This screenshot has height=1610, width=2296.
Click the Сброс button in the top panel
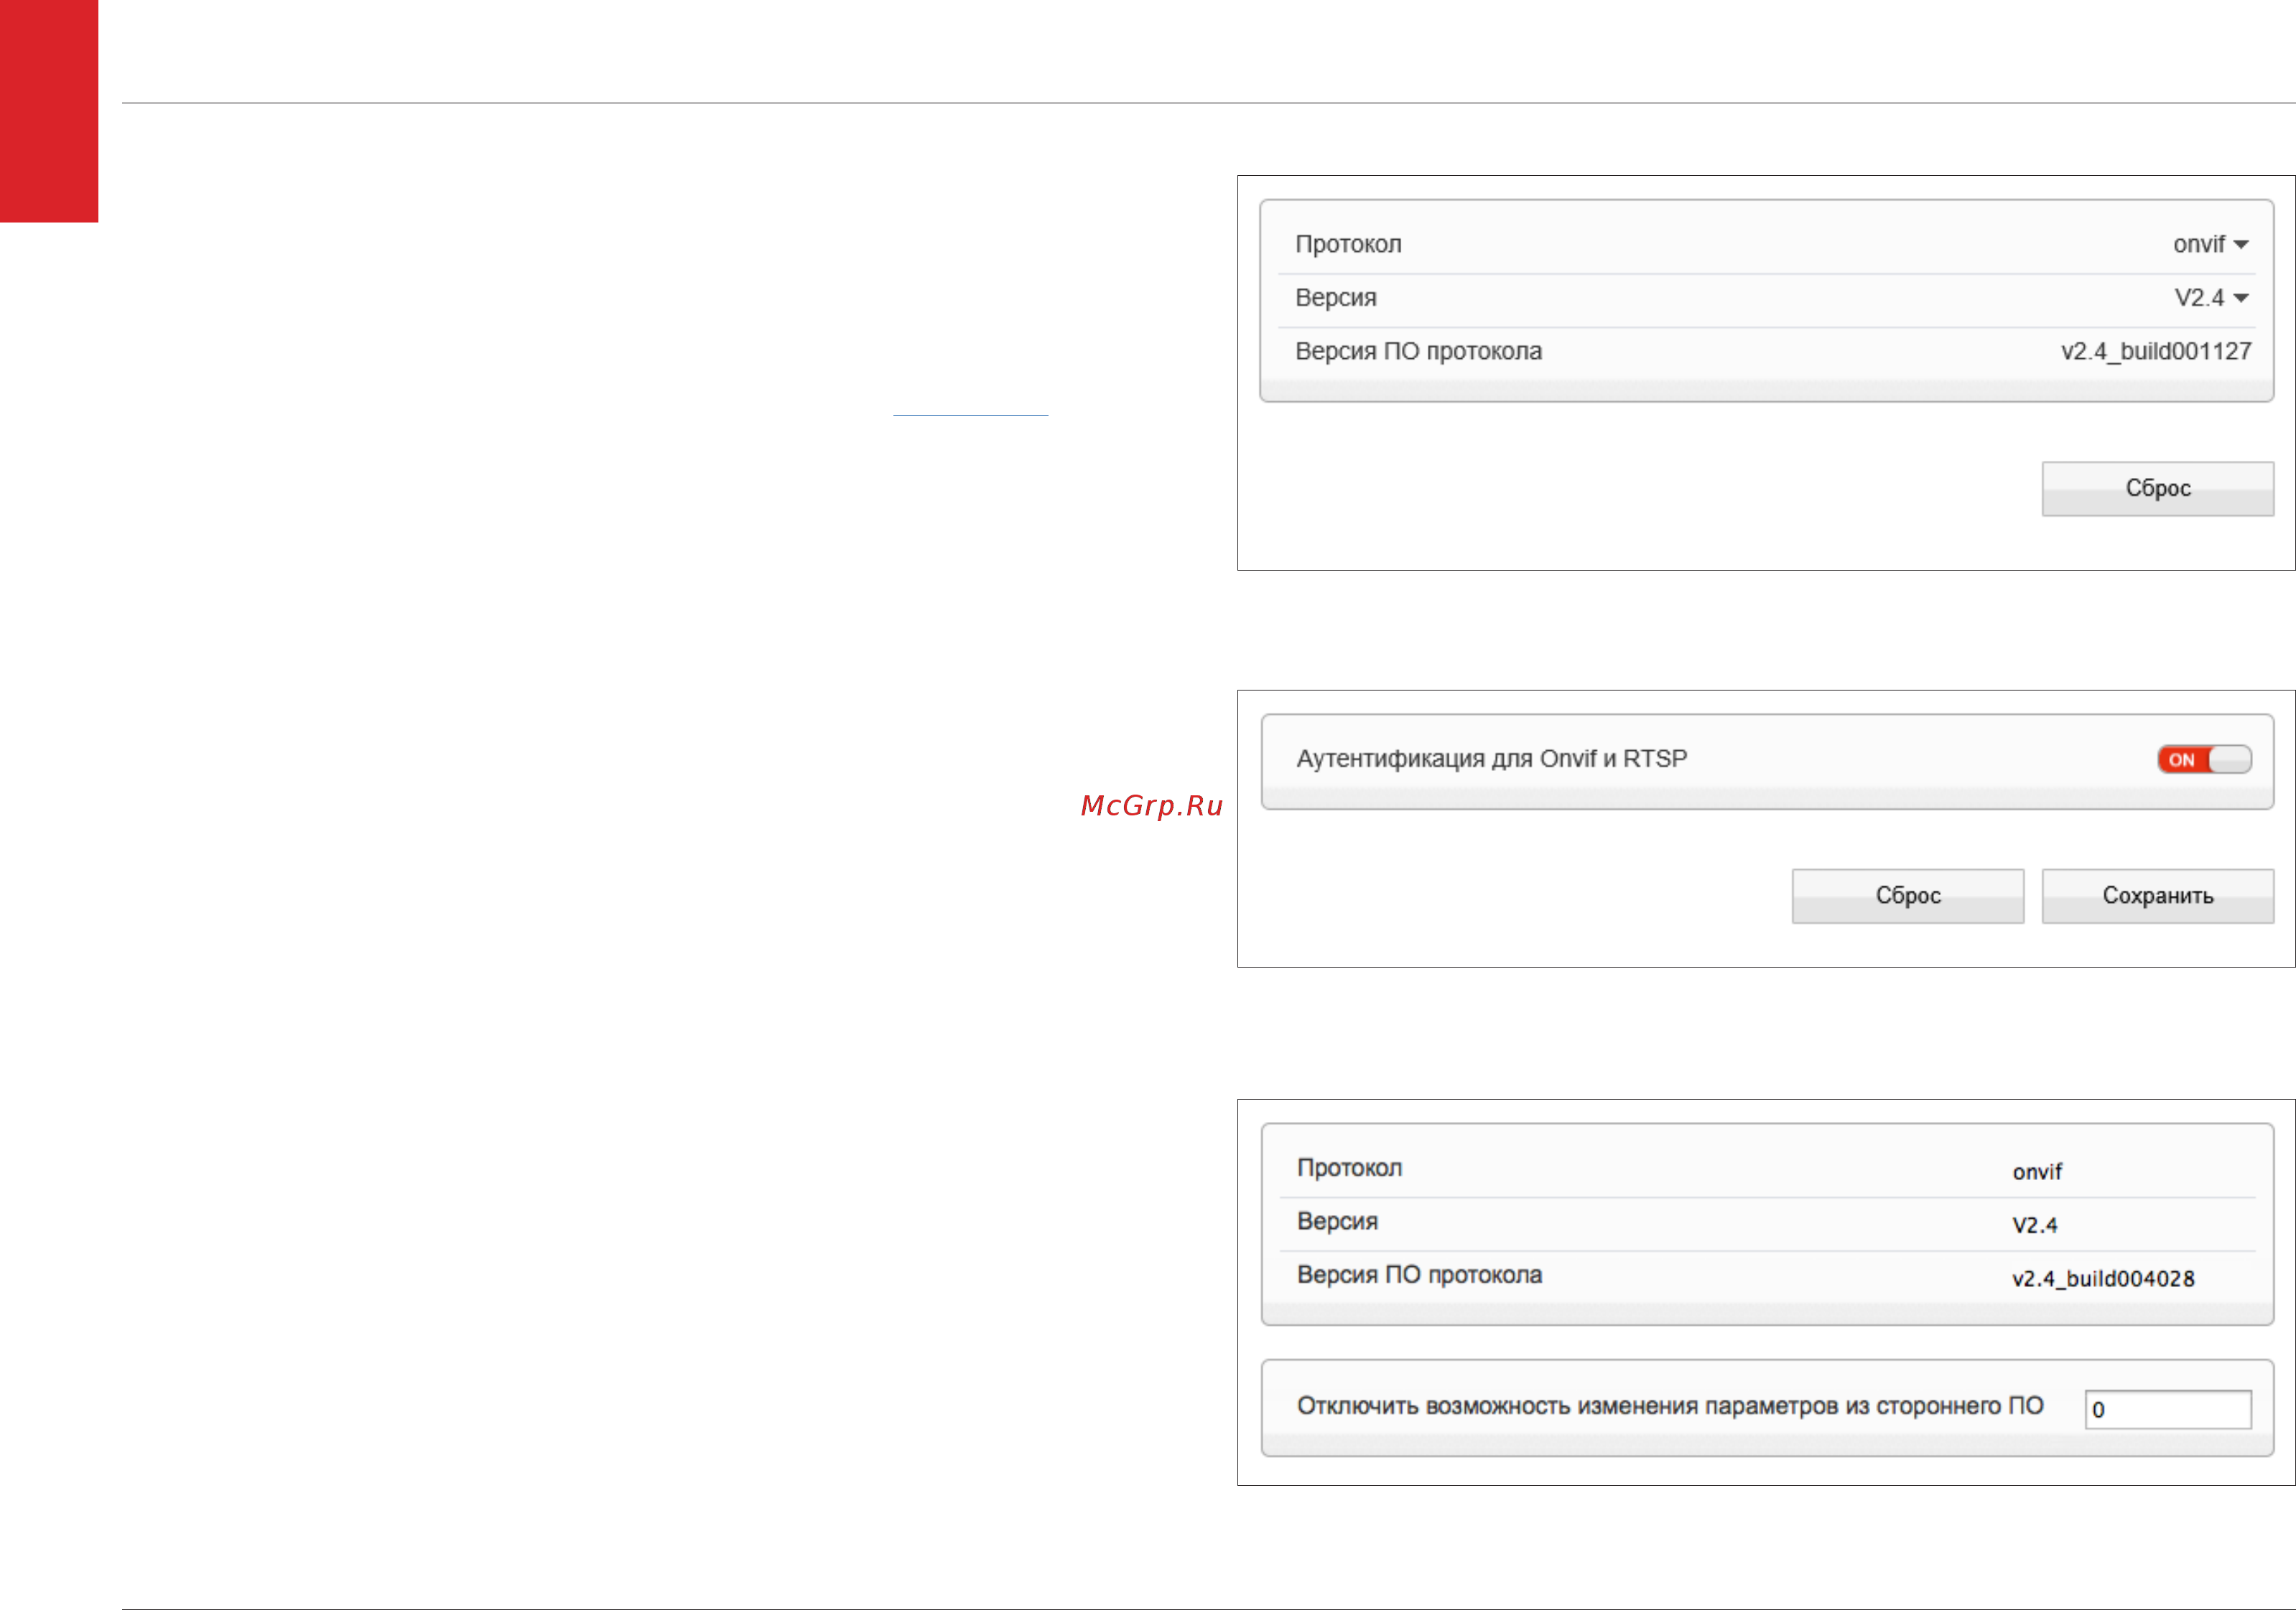[x=2157, y=489]
